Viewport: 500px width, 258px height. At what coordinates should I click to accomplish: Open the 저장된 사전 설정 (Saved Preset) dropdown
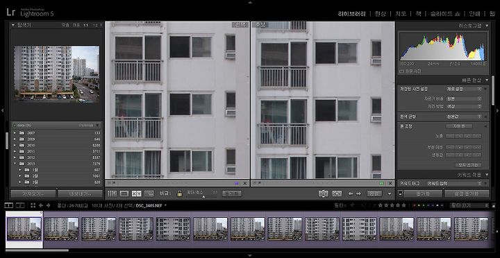pyautogui.click(x=464, y=89)
